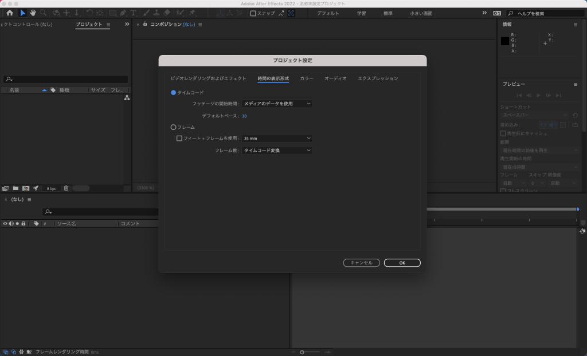Open the フッテージの開始時間 dropdown
The width and height of the screenshot is (587, 356).
[277, 104]
